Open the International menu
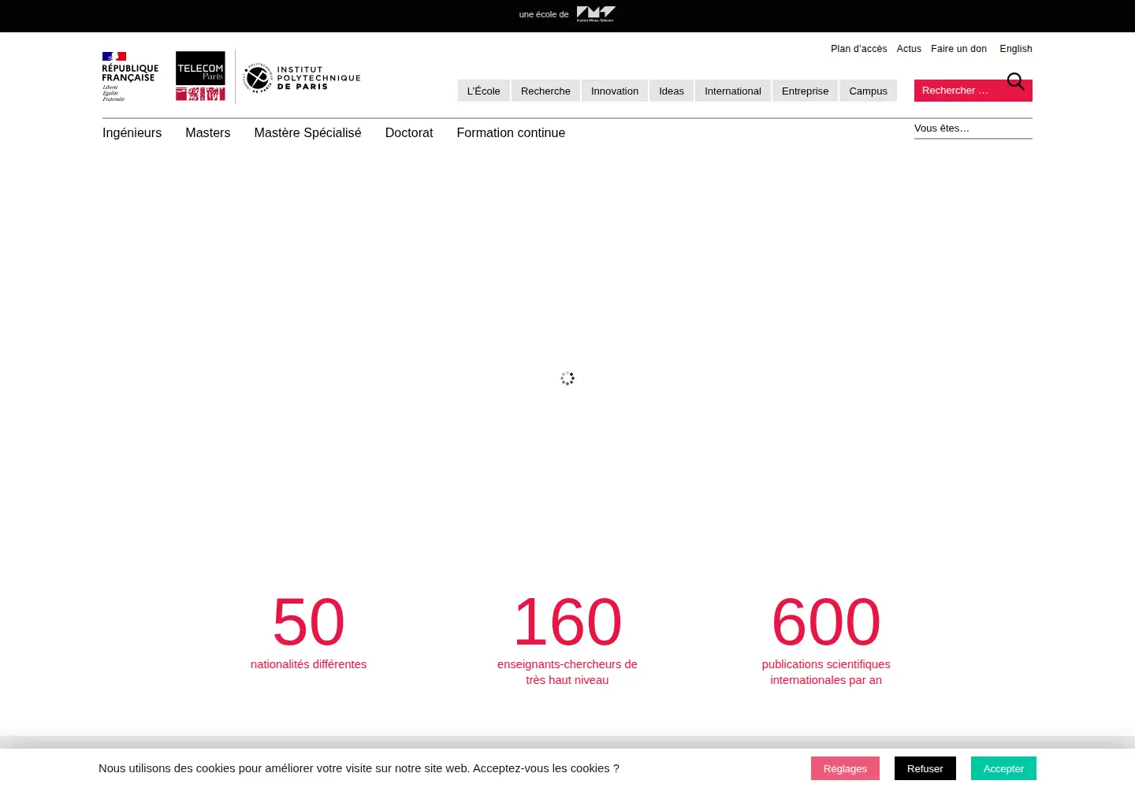The width and height of the screenshot is (1135, 788). (x=733, y=91)
